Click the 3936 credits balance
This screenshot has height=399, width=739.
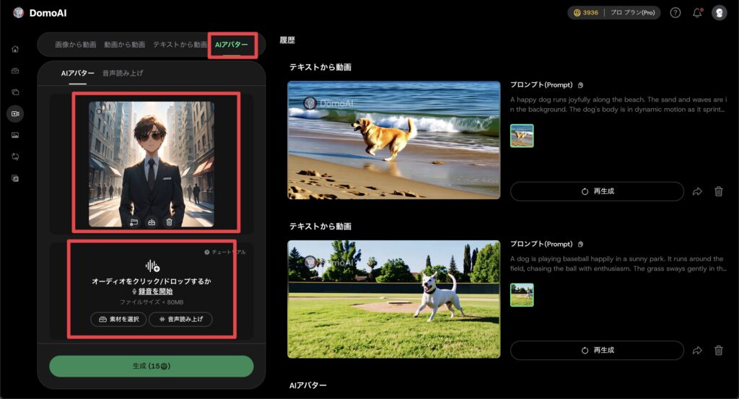tap(586, 13)
